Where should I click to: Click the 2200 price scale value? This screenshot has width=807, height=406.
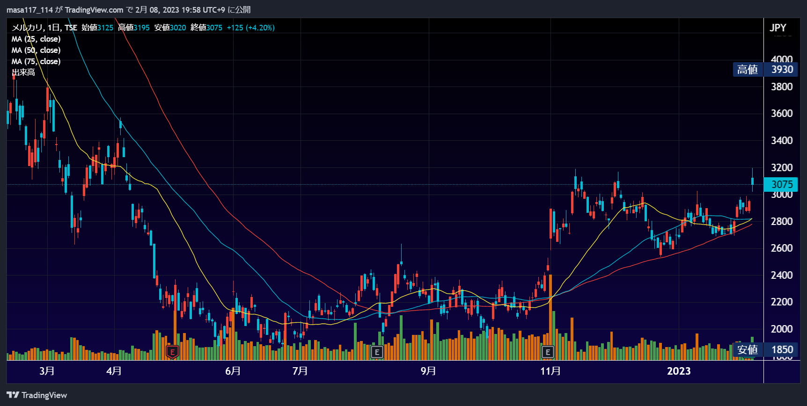point(782,302)
